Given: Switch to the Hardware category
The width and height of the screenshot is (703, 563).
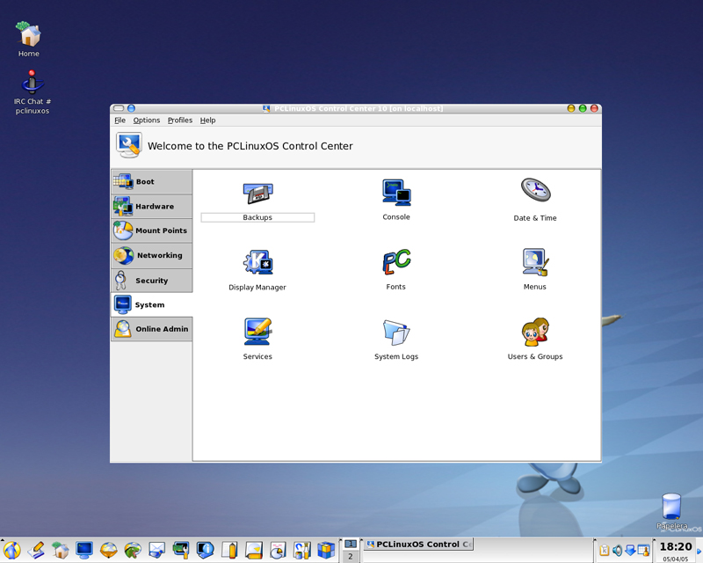Looking at the screenshot, I should point(152,207).
